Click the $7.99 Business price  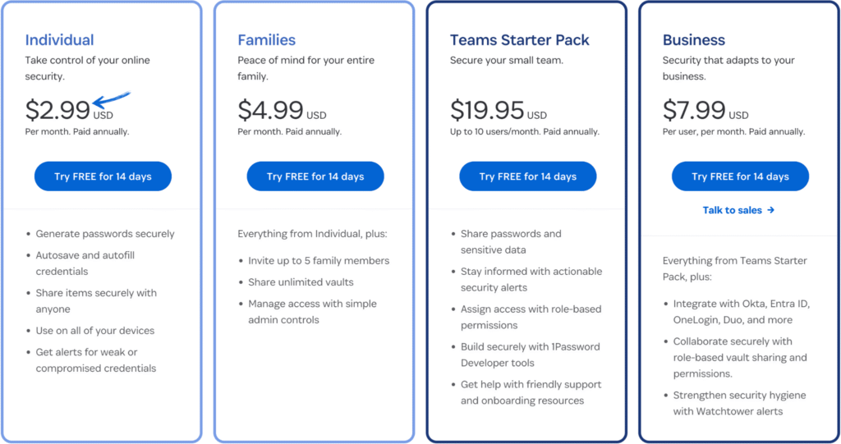pyautogui.click(x=694, y=111)
